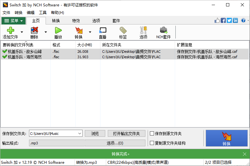Open the 帮助(H) menu
250x166 pixels.
57,13
